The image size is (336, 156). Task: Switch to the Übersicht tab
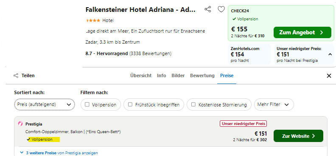tap(141, 75)
